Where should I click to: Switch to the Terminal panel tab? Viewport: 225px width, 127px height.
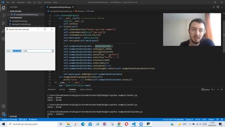[x=72, y=89]
